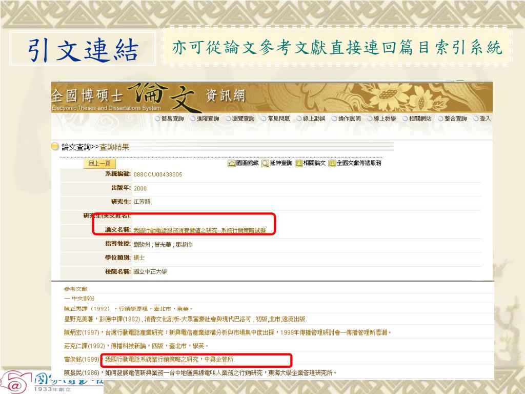Click reference 莊克仁譯(1992) 傳播科技新論
This screenshot has width=525, height=394.
coord(136,346)
